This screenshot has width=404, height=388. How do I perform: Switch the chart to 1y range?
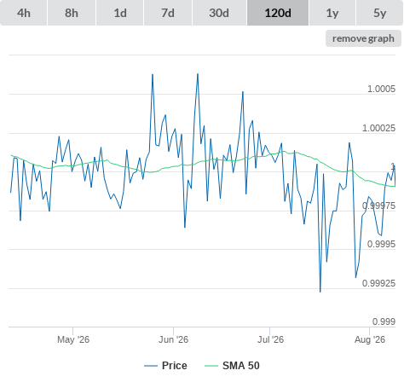(x=332, y=13)
